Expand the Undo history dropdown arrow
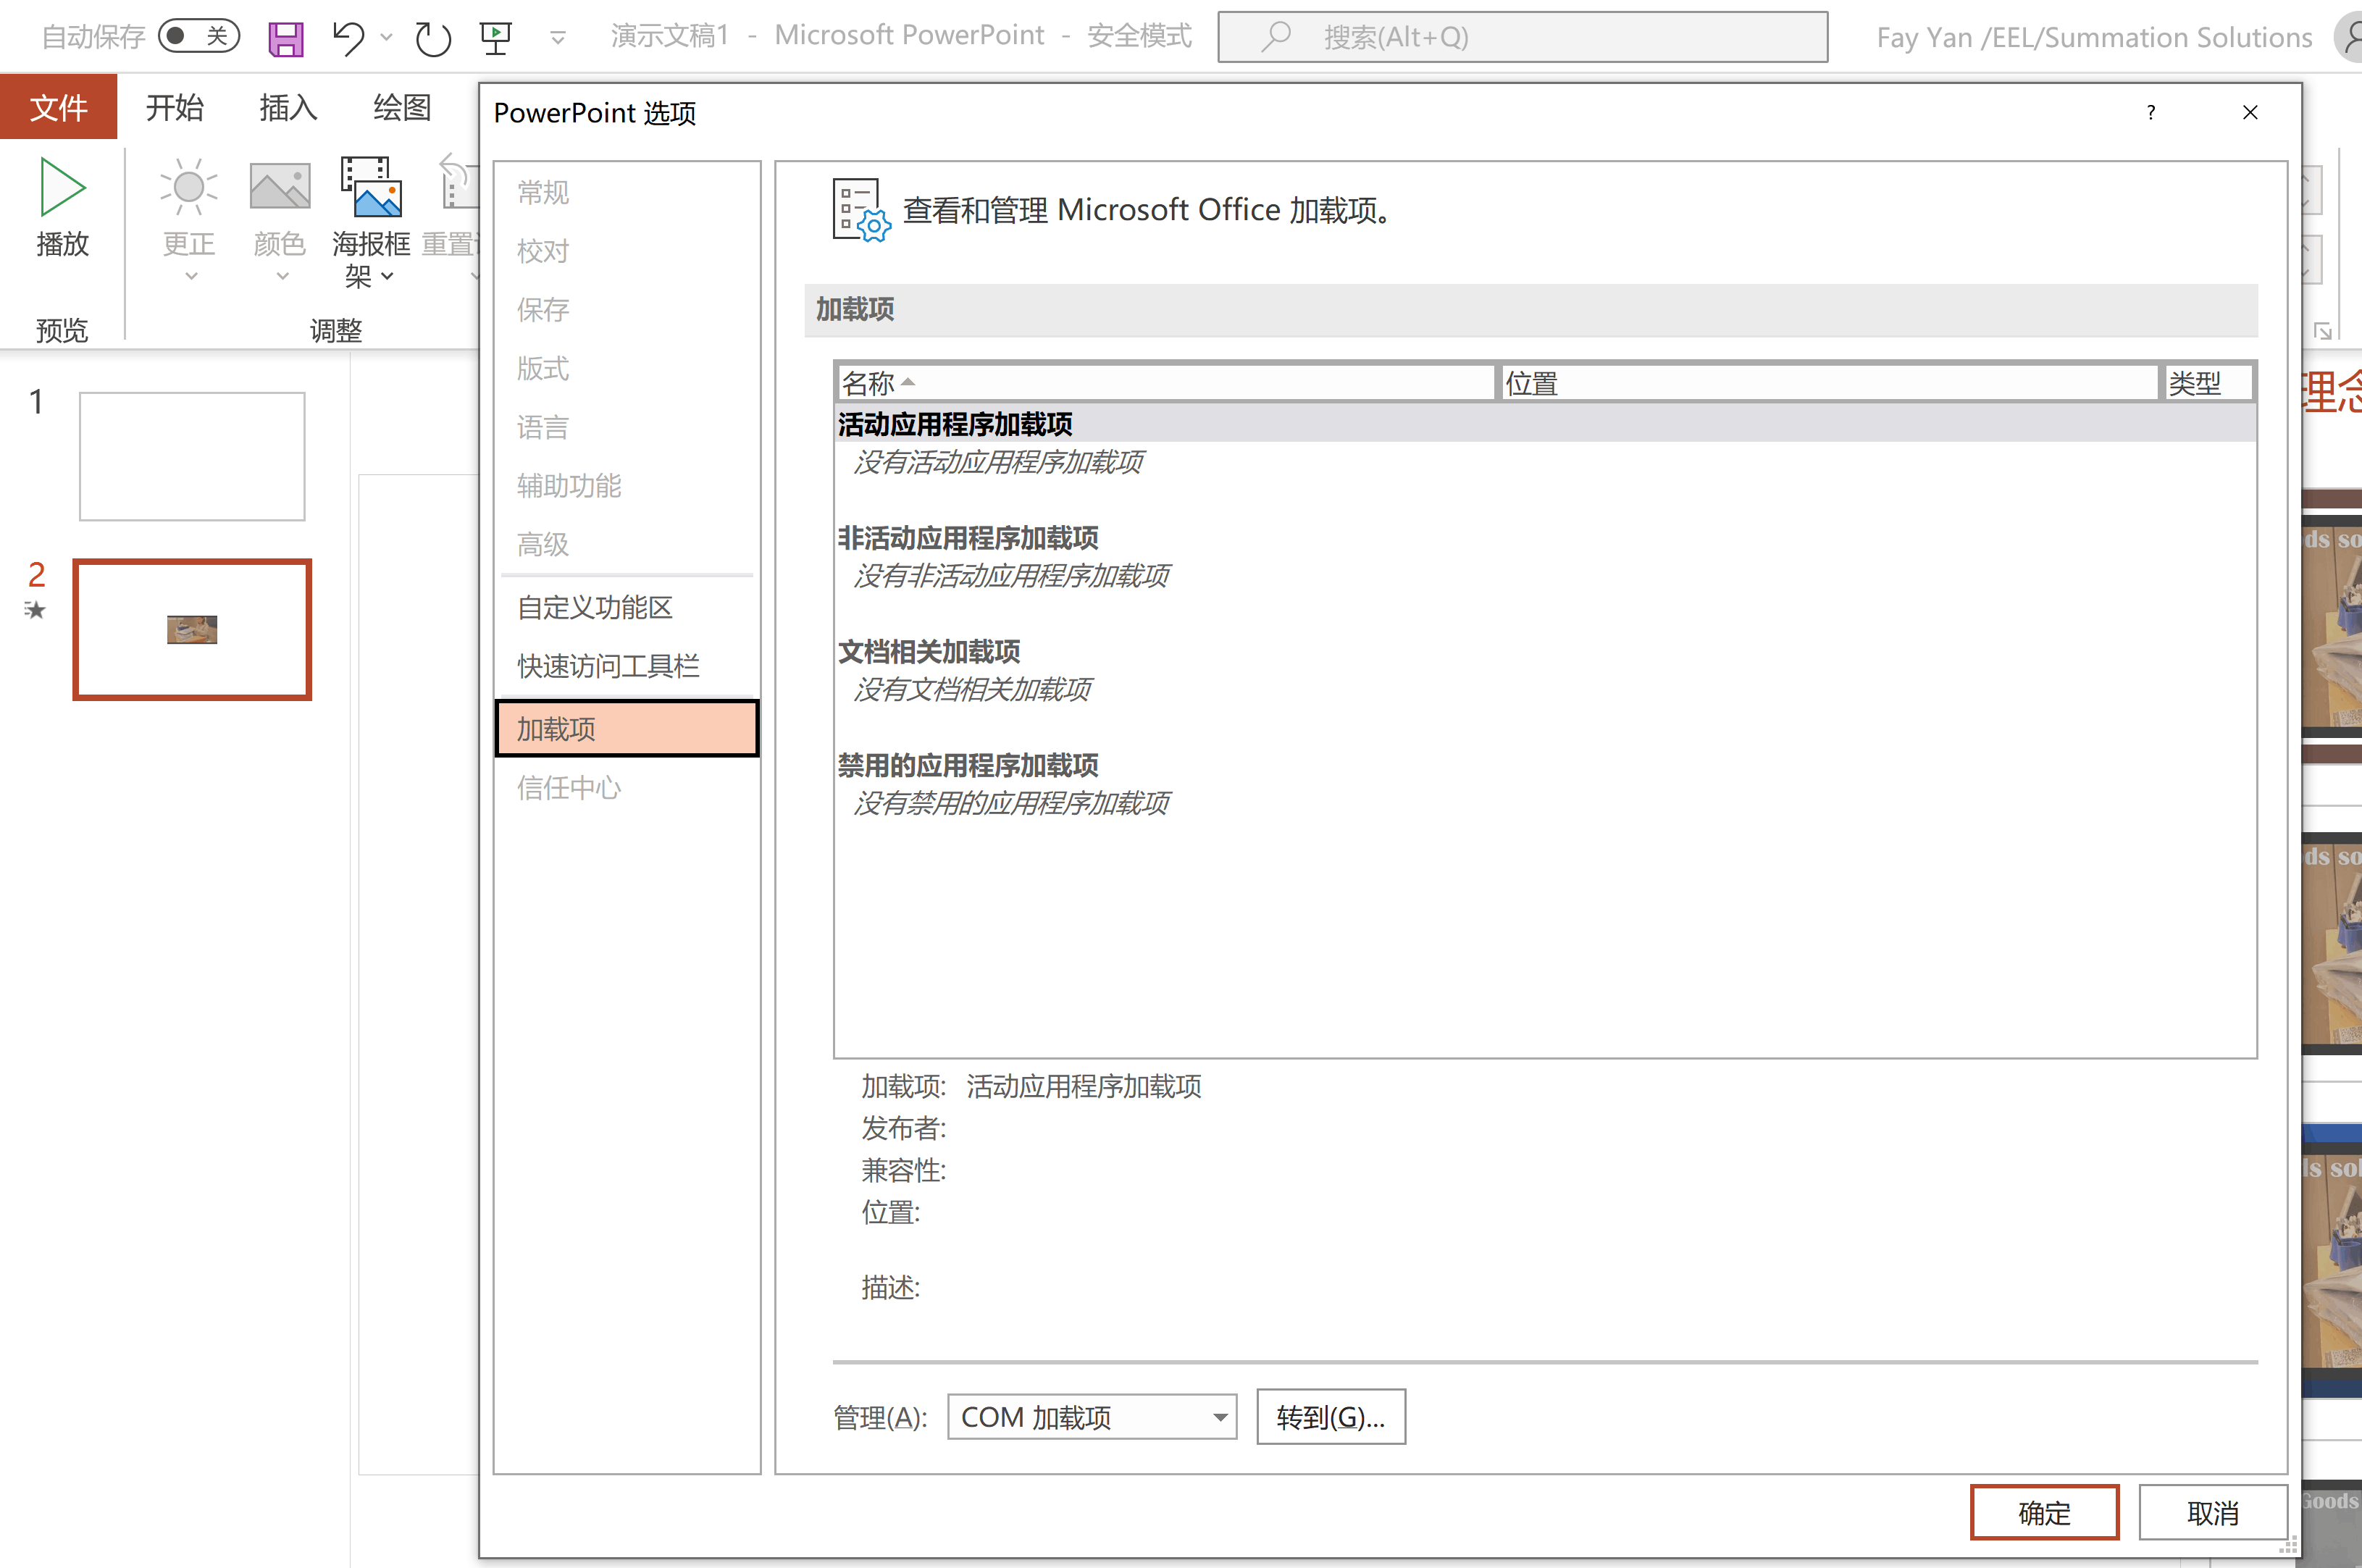The width and height of the screenshot is (2362, 1568). pos(386,38)
